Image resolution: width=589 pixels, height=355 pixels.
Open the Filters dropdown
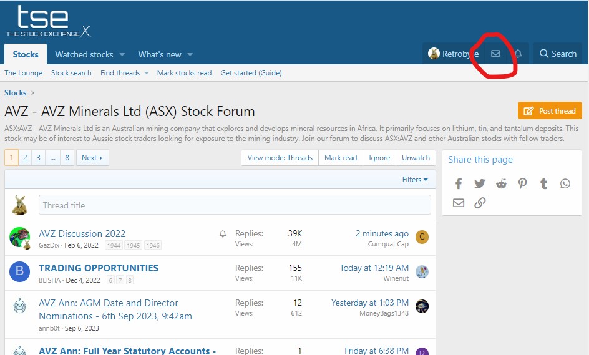pyautogui.click(x=415, y=180)
